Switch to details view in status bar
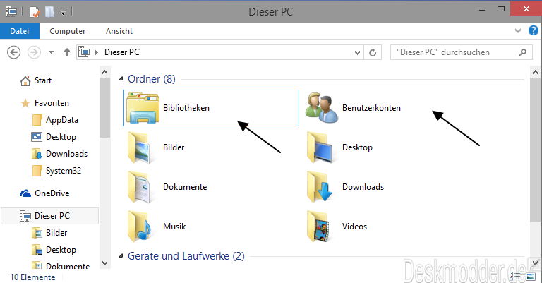The image size is (542, 283). click(x=515, y=277)
